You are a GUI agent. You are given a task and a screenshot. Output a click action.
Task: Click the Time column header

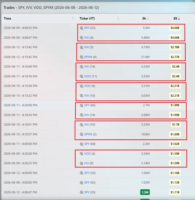point(7,19)
